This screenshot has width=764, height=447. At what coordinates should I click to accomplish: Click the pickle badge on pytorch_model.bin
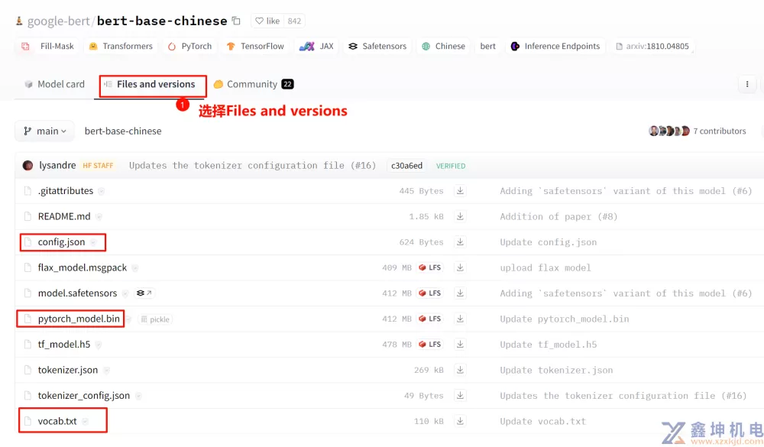pos(155,319)
